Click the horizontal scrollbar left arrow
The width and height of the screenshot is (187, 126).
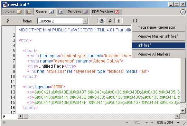pos(20,116)
